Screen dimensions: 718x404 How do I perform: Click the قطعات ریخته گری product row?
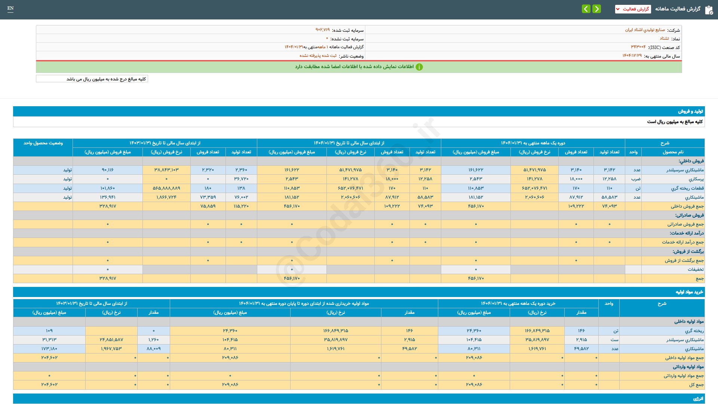pos(687,188)
